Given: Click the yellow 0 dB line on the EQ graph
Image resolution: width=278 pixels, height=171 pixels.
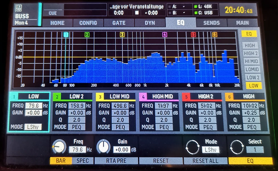Looking at the screenshot, I should coord(111,57).
